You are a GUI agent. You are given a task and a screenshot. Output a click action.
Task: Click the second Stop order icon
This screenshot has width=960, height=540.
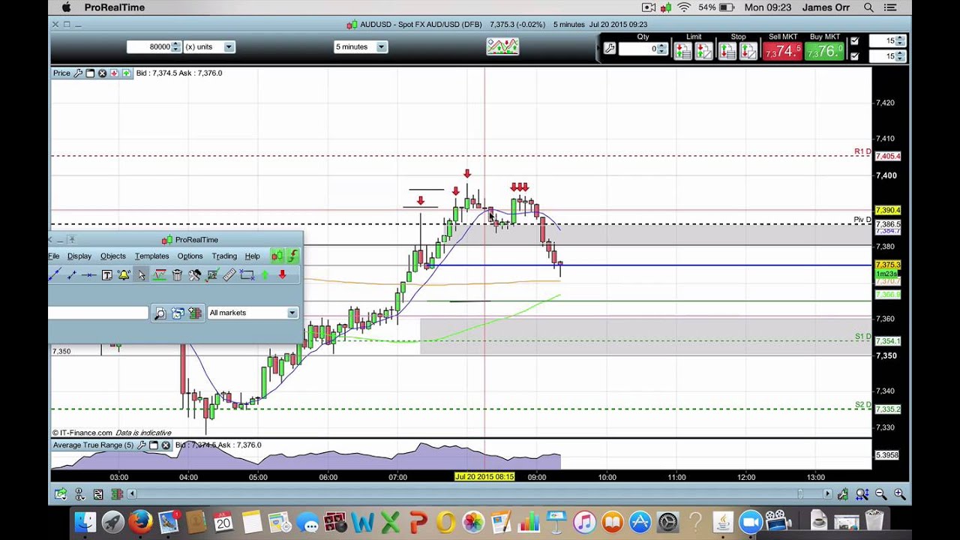click(x=748, y=51)
